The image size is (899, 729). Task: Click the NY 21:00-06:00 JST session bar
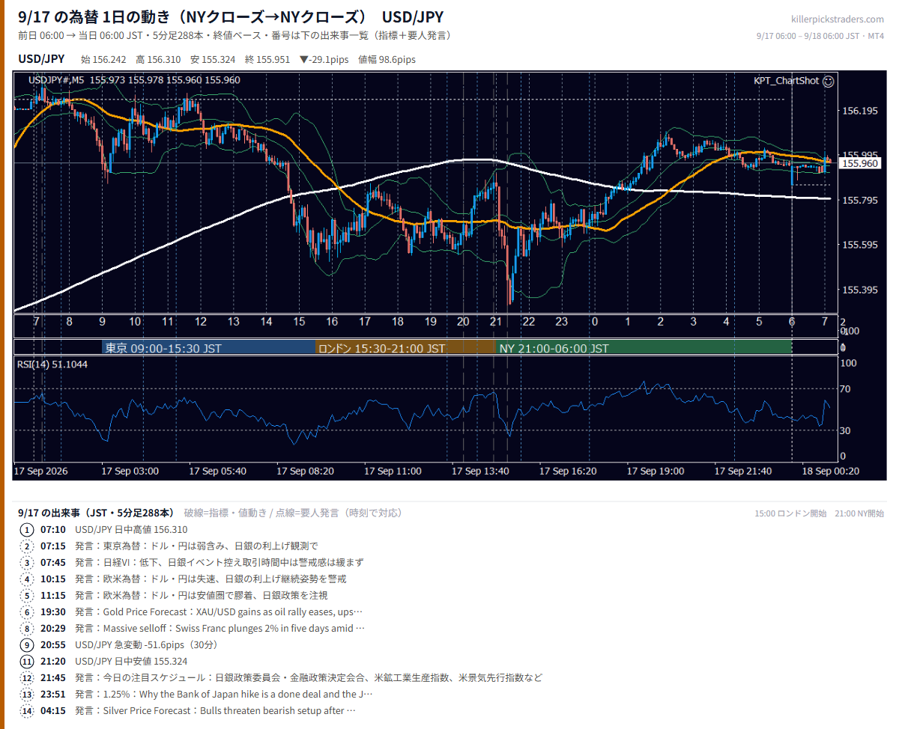click(644, 348)
